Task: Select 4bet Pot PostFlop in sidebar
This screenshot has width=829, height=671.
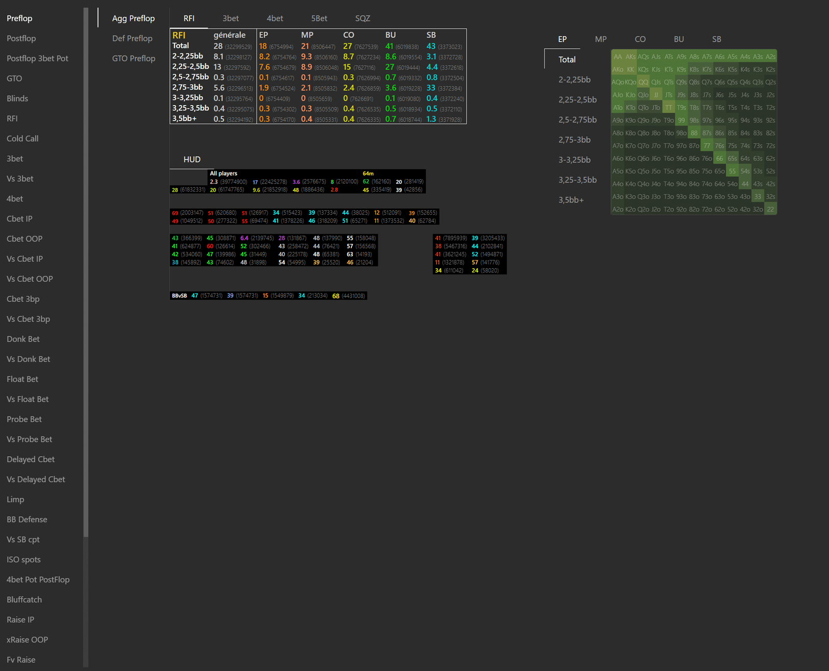Action: 38,580
